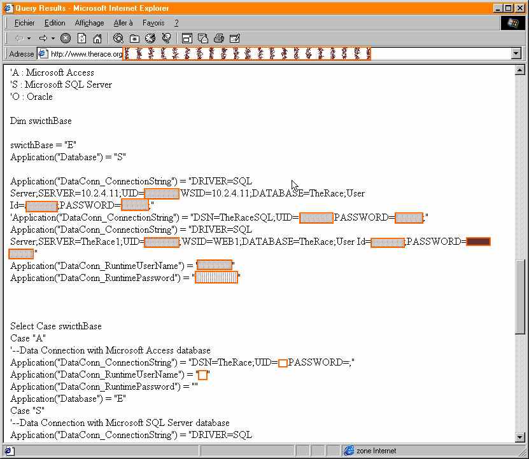Click the line Application("Database") = "S"

coord(68,158)
